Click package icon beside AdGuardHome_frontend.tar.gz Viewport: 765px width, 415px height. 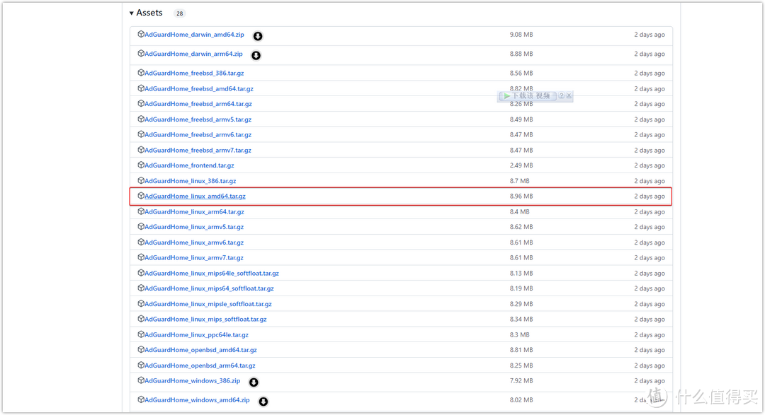click(x=140, y=165)
